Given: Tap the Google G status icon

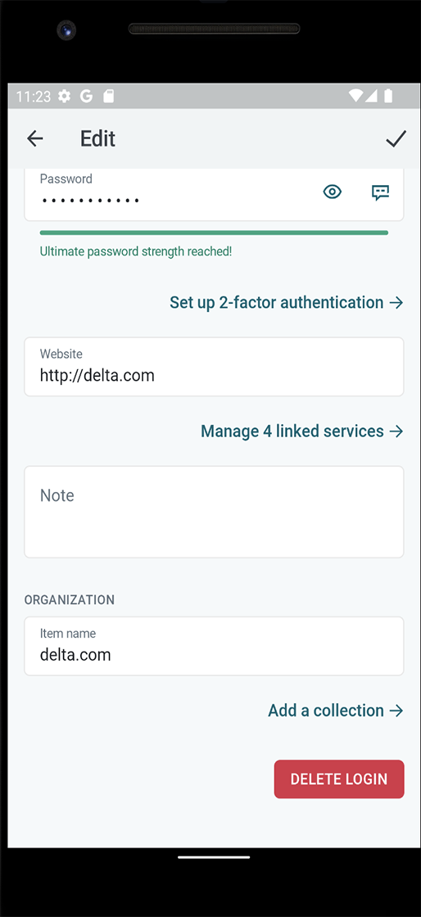Looking at the screenshot, I should tap(86, 97).
